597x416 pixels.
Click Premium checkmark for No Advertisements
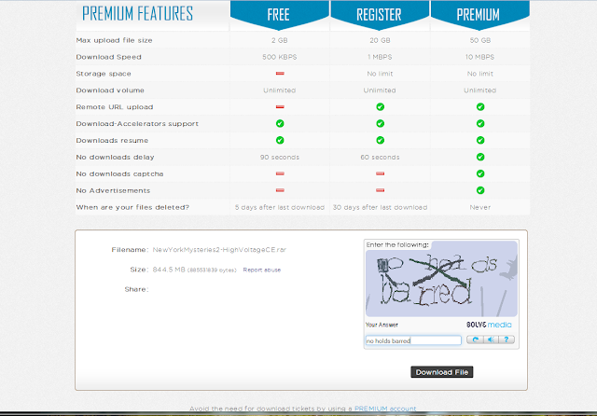tap(480, 190)
